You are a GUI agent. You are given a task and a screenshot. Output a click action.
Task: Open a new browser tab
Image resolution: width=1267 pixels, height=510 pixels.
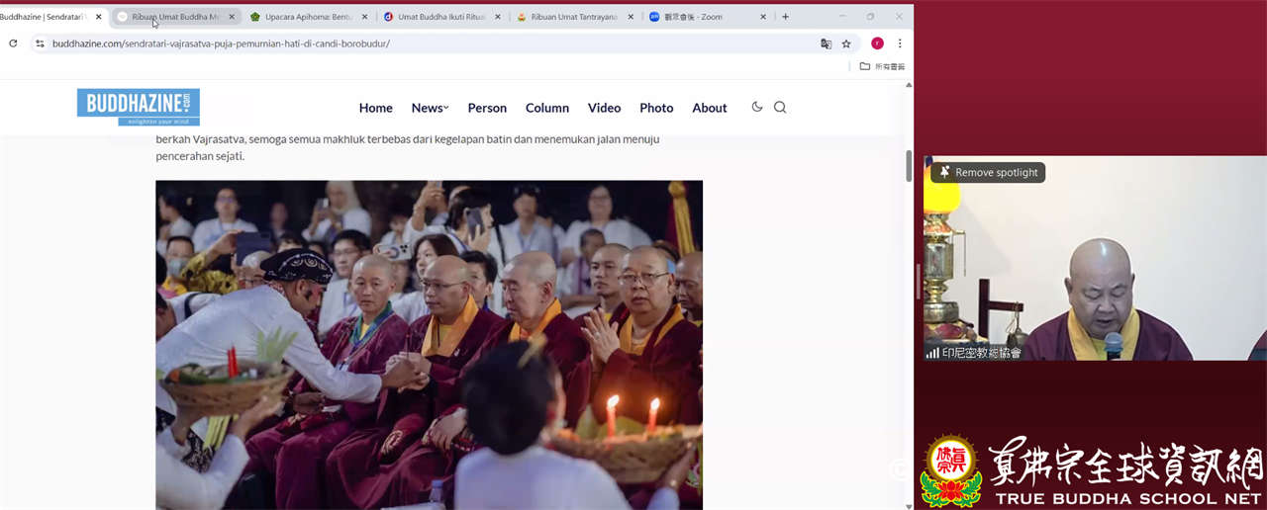coord(785,17)
